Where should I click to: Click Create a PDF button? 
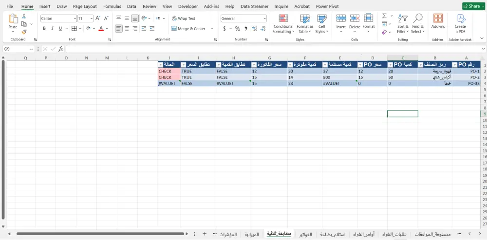(460, 24)
